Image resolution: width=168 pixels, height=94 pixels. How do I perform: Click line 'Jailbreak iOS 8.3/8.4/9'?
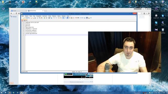pyautogui.click(x=32, y=22)
